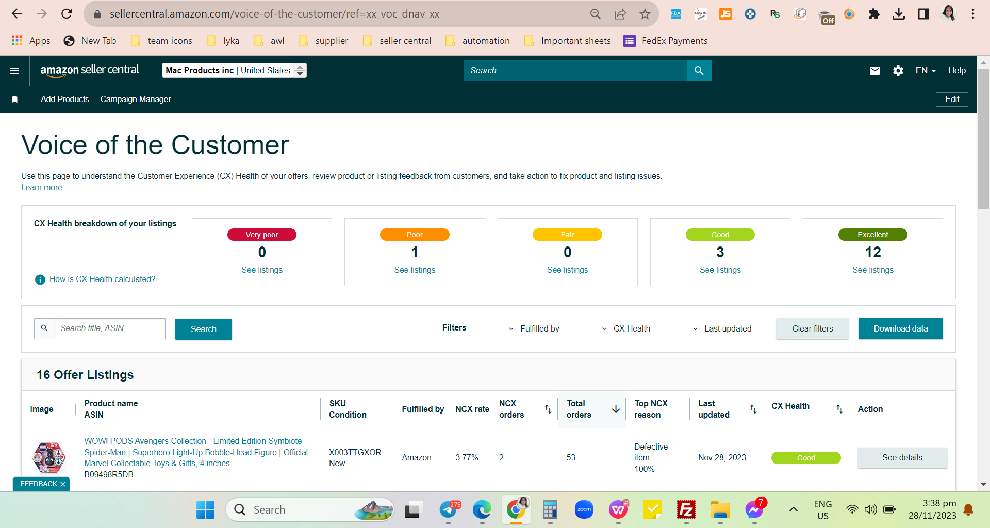Viewport: 990px width, 528px height.
Task: Open the messages envelope icon
Action: 875,71
